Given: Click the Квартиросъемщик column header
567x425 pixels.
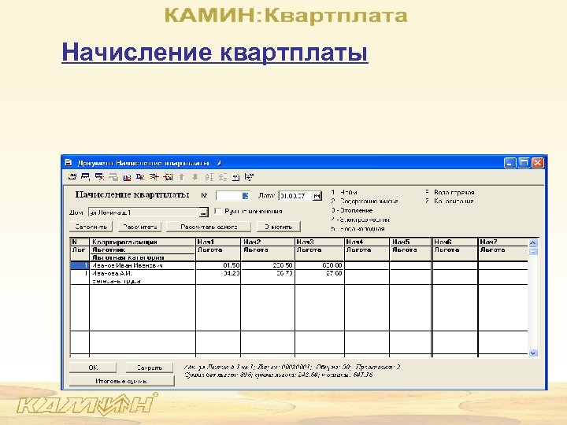Looking at the screenshot, I should (143, 242).
